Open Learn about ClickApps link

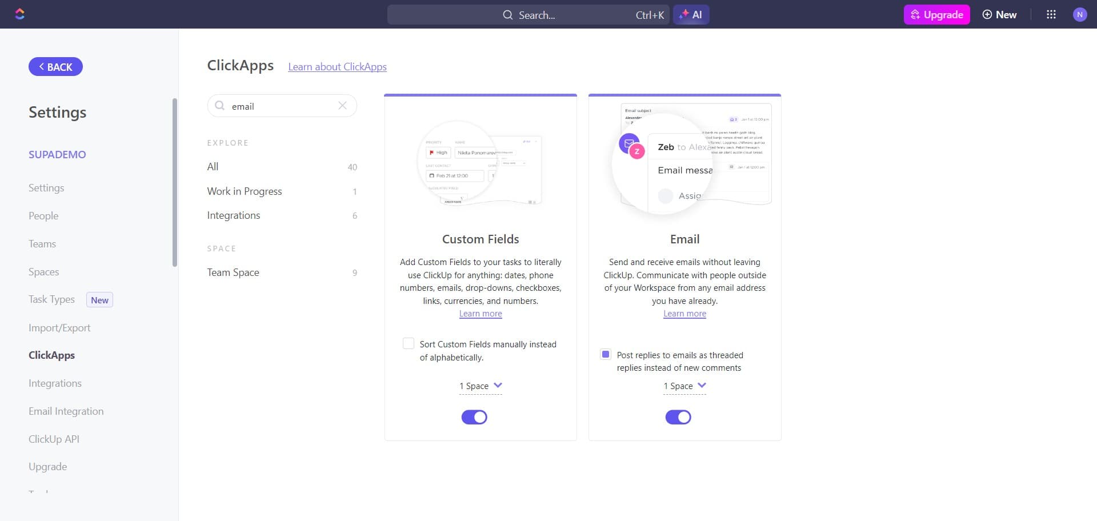coord(337,67)
